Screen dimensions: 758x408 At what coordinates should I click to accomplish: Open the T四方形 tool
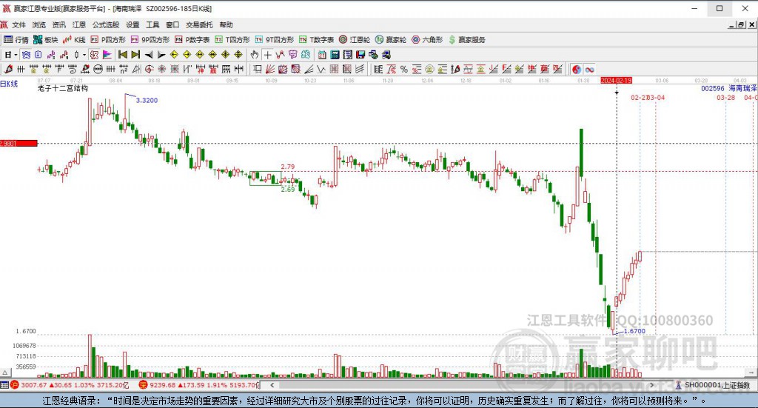[x=232, y=40]
